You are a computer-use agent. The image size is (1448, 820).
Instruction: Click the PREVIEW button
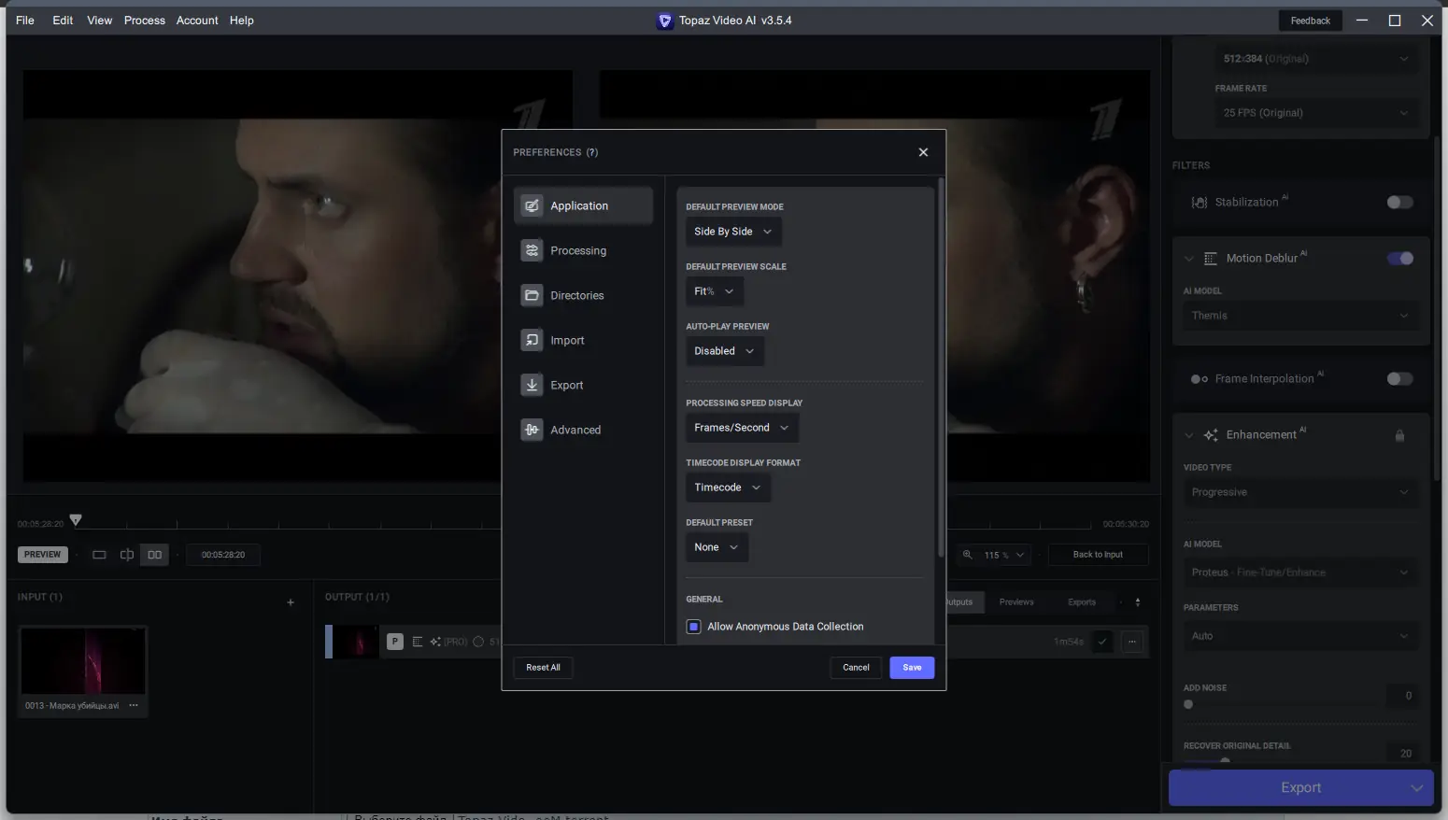coord(42,555)
